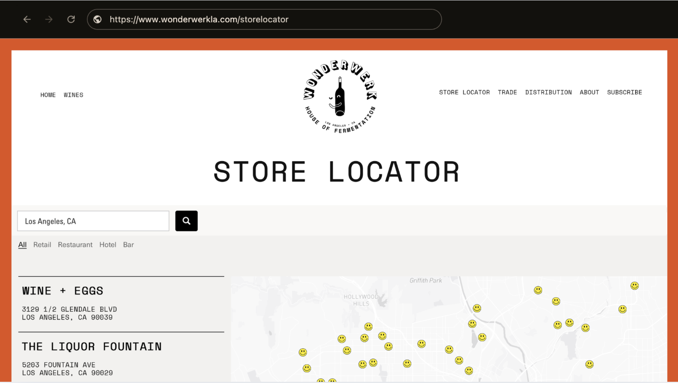This screenshot has height=383, width=678.
Task: Click the browser back arrow
Action: pyautogui.click(x=27, y=19)
